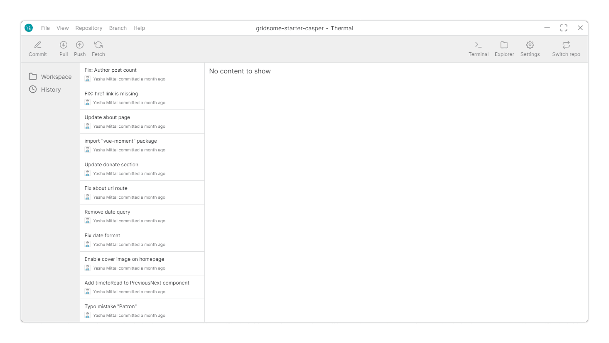The image size is (609, 343).
Task: Click author avatar on "Fix date format"
Action: (x=88, y=244)
